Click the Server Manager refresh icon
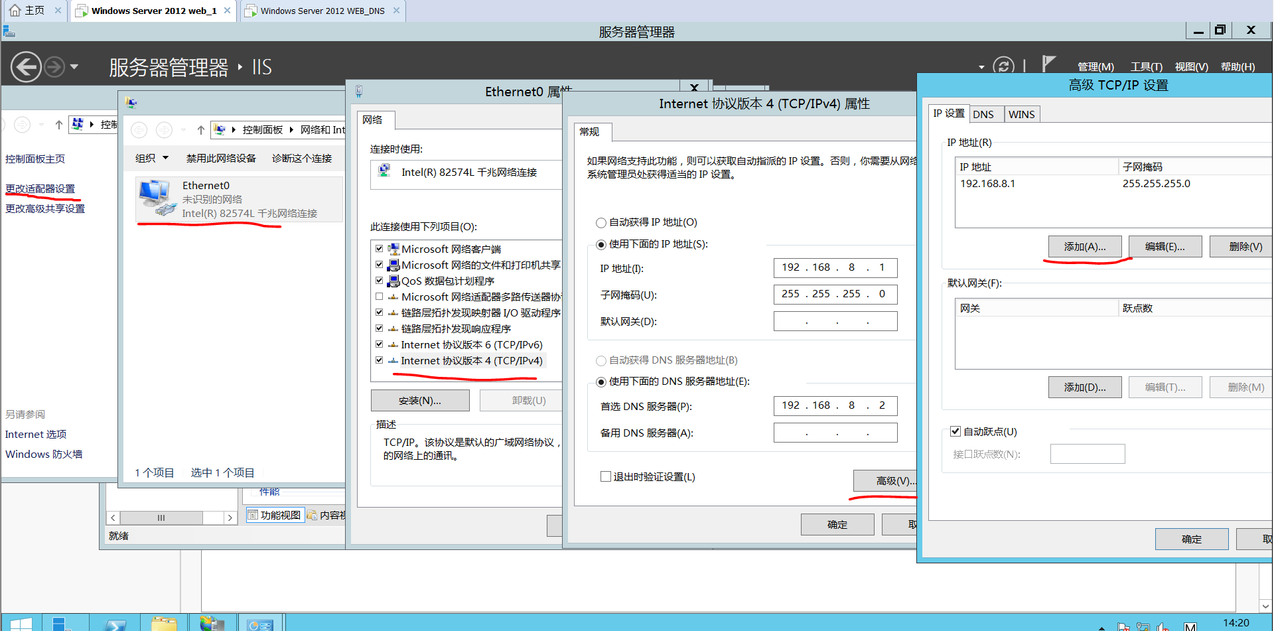This screenshot has height=631, width=1274. click(1003, 66)
